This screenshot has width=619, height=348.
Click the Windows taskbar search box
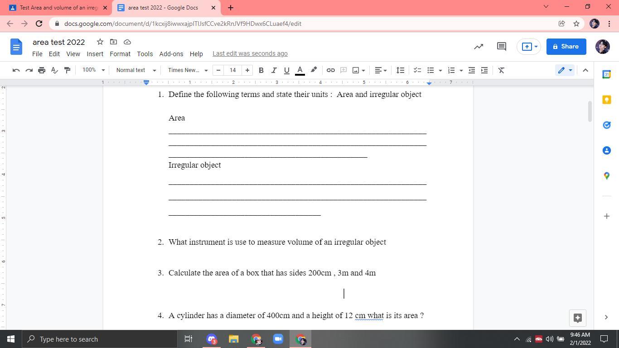coord(100,339)
